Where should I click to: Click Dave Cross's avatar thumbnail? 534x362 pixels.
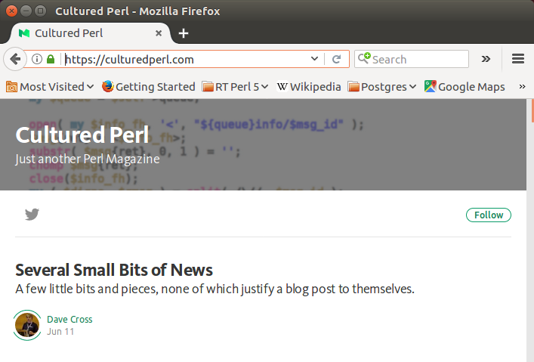click(x=27, y=325)
